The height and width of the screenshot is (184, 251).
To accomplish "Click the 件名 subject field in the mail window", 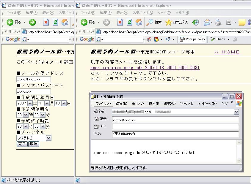I will click(175, 134).
